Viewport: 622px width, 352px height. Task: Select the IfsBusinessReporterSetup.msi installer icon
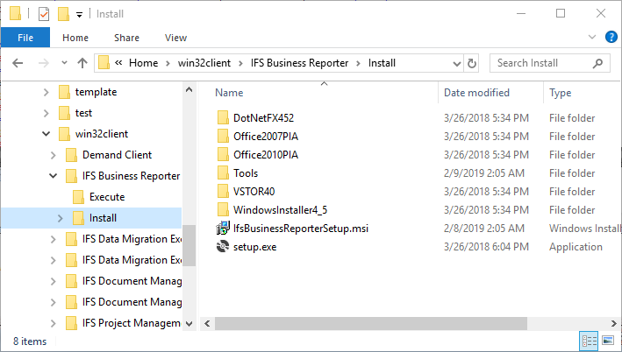pos(223,228)
